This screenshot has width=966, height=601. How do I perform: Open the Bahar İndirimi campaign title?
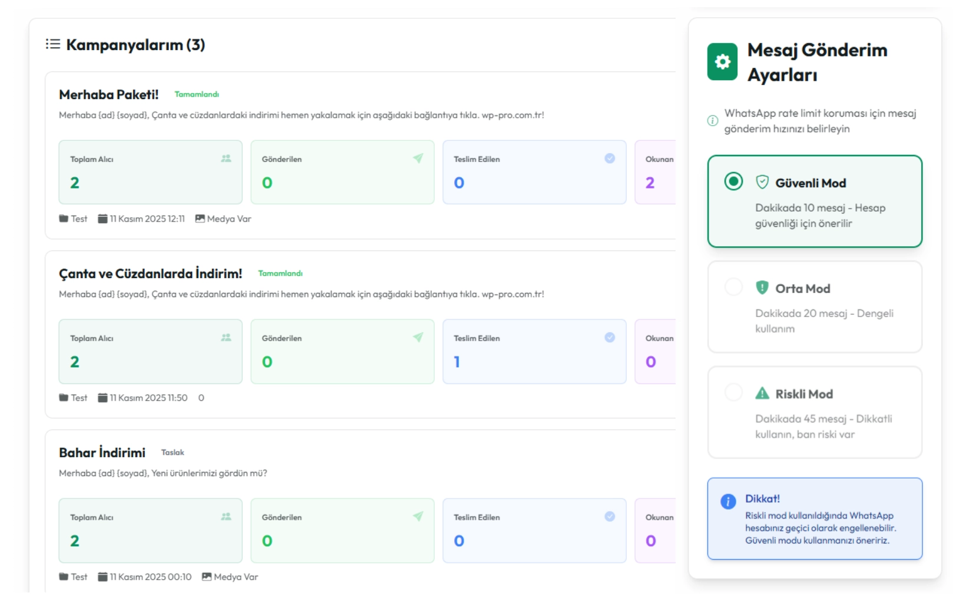(102, 453)
